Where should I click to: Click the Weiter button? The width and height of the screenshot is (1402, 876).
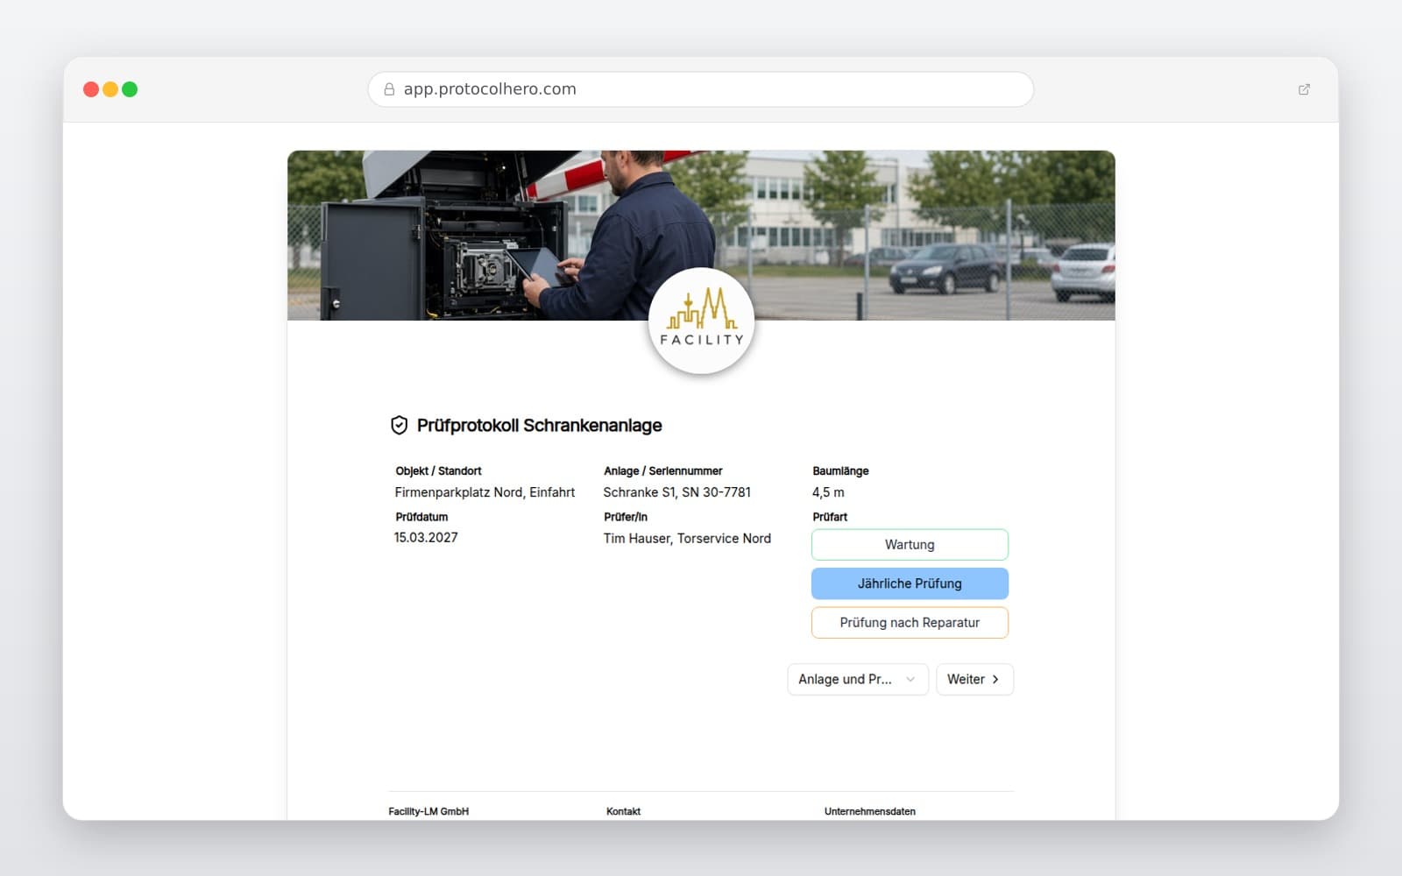click(x=974, y=680)
